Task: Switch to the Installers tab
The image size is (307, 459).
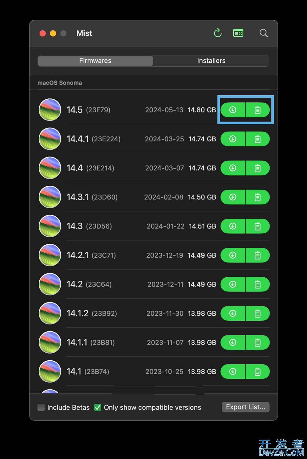Action: [x=211, y=61]
